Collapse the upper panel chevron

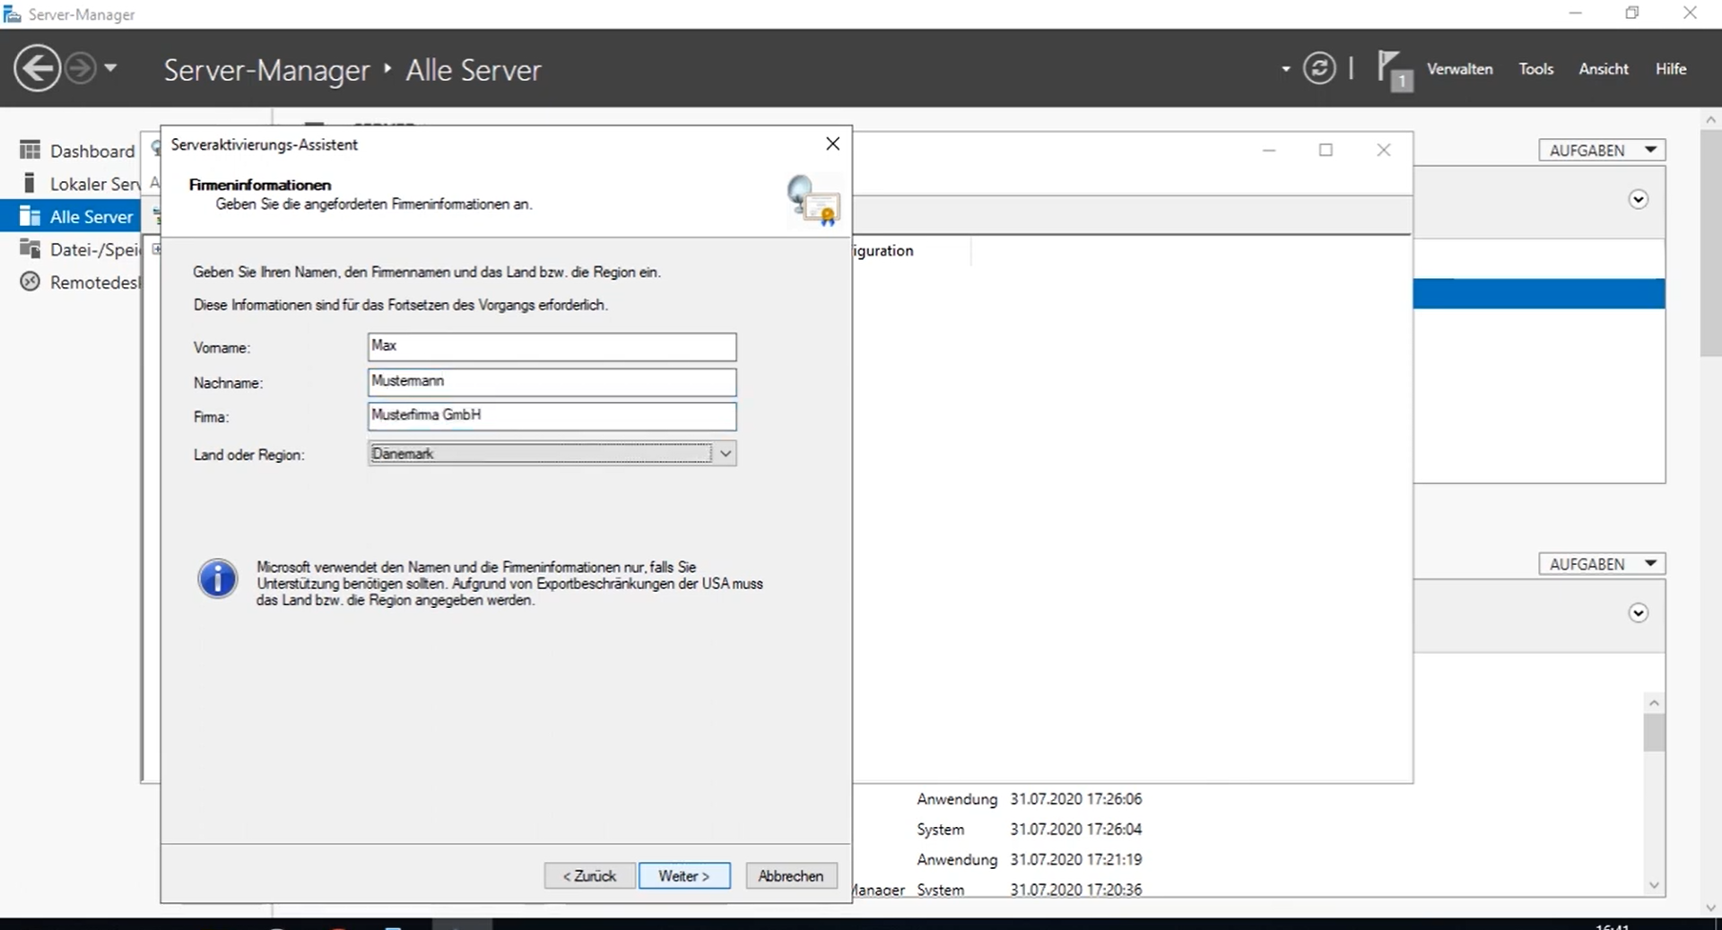(1638, 200)
